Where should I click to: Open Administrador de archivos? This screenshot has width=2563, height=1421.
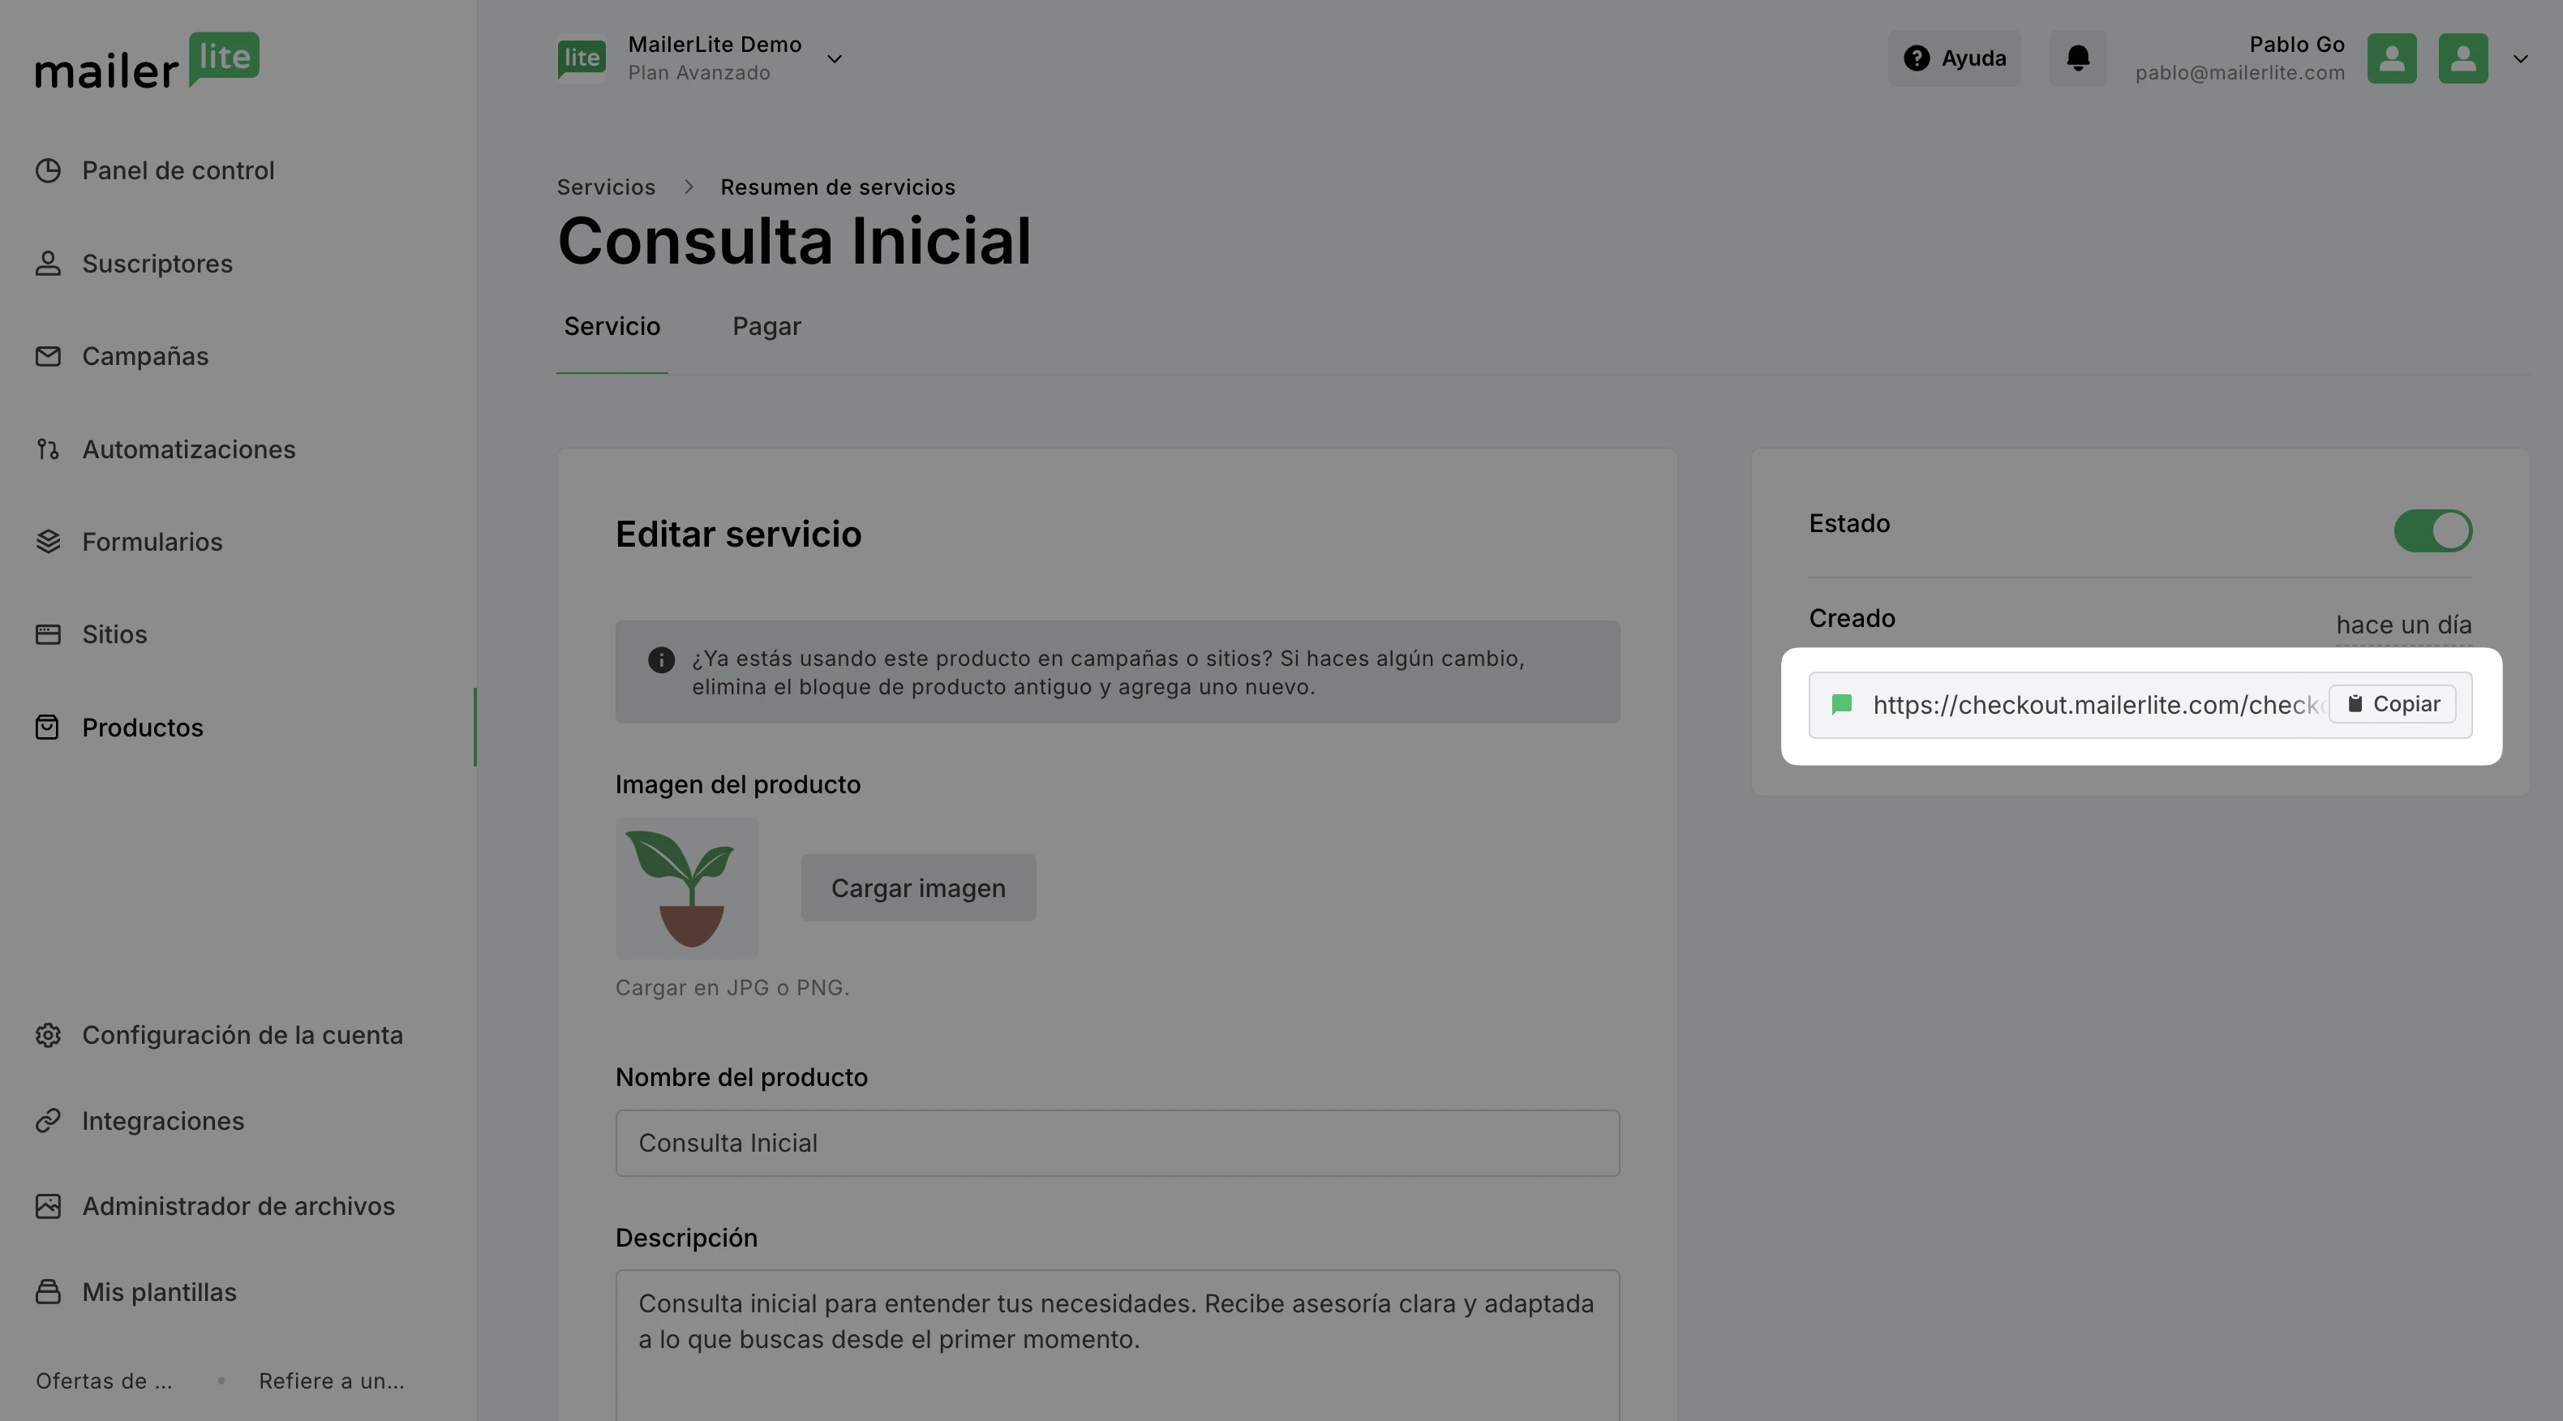238,1206
